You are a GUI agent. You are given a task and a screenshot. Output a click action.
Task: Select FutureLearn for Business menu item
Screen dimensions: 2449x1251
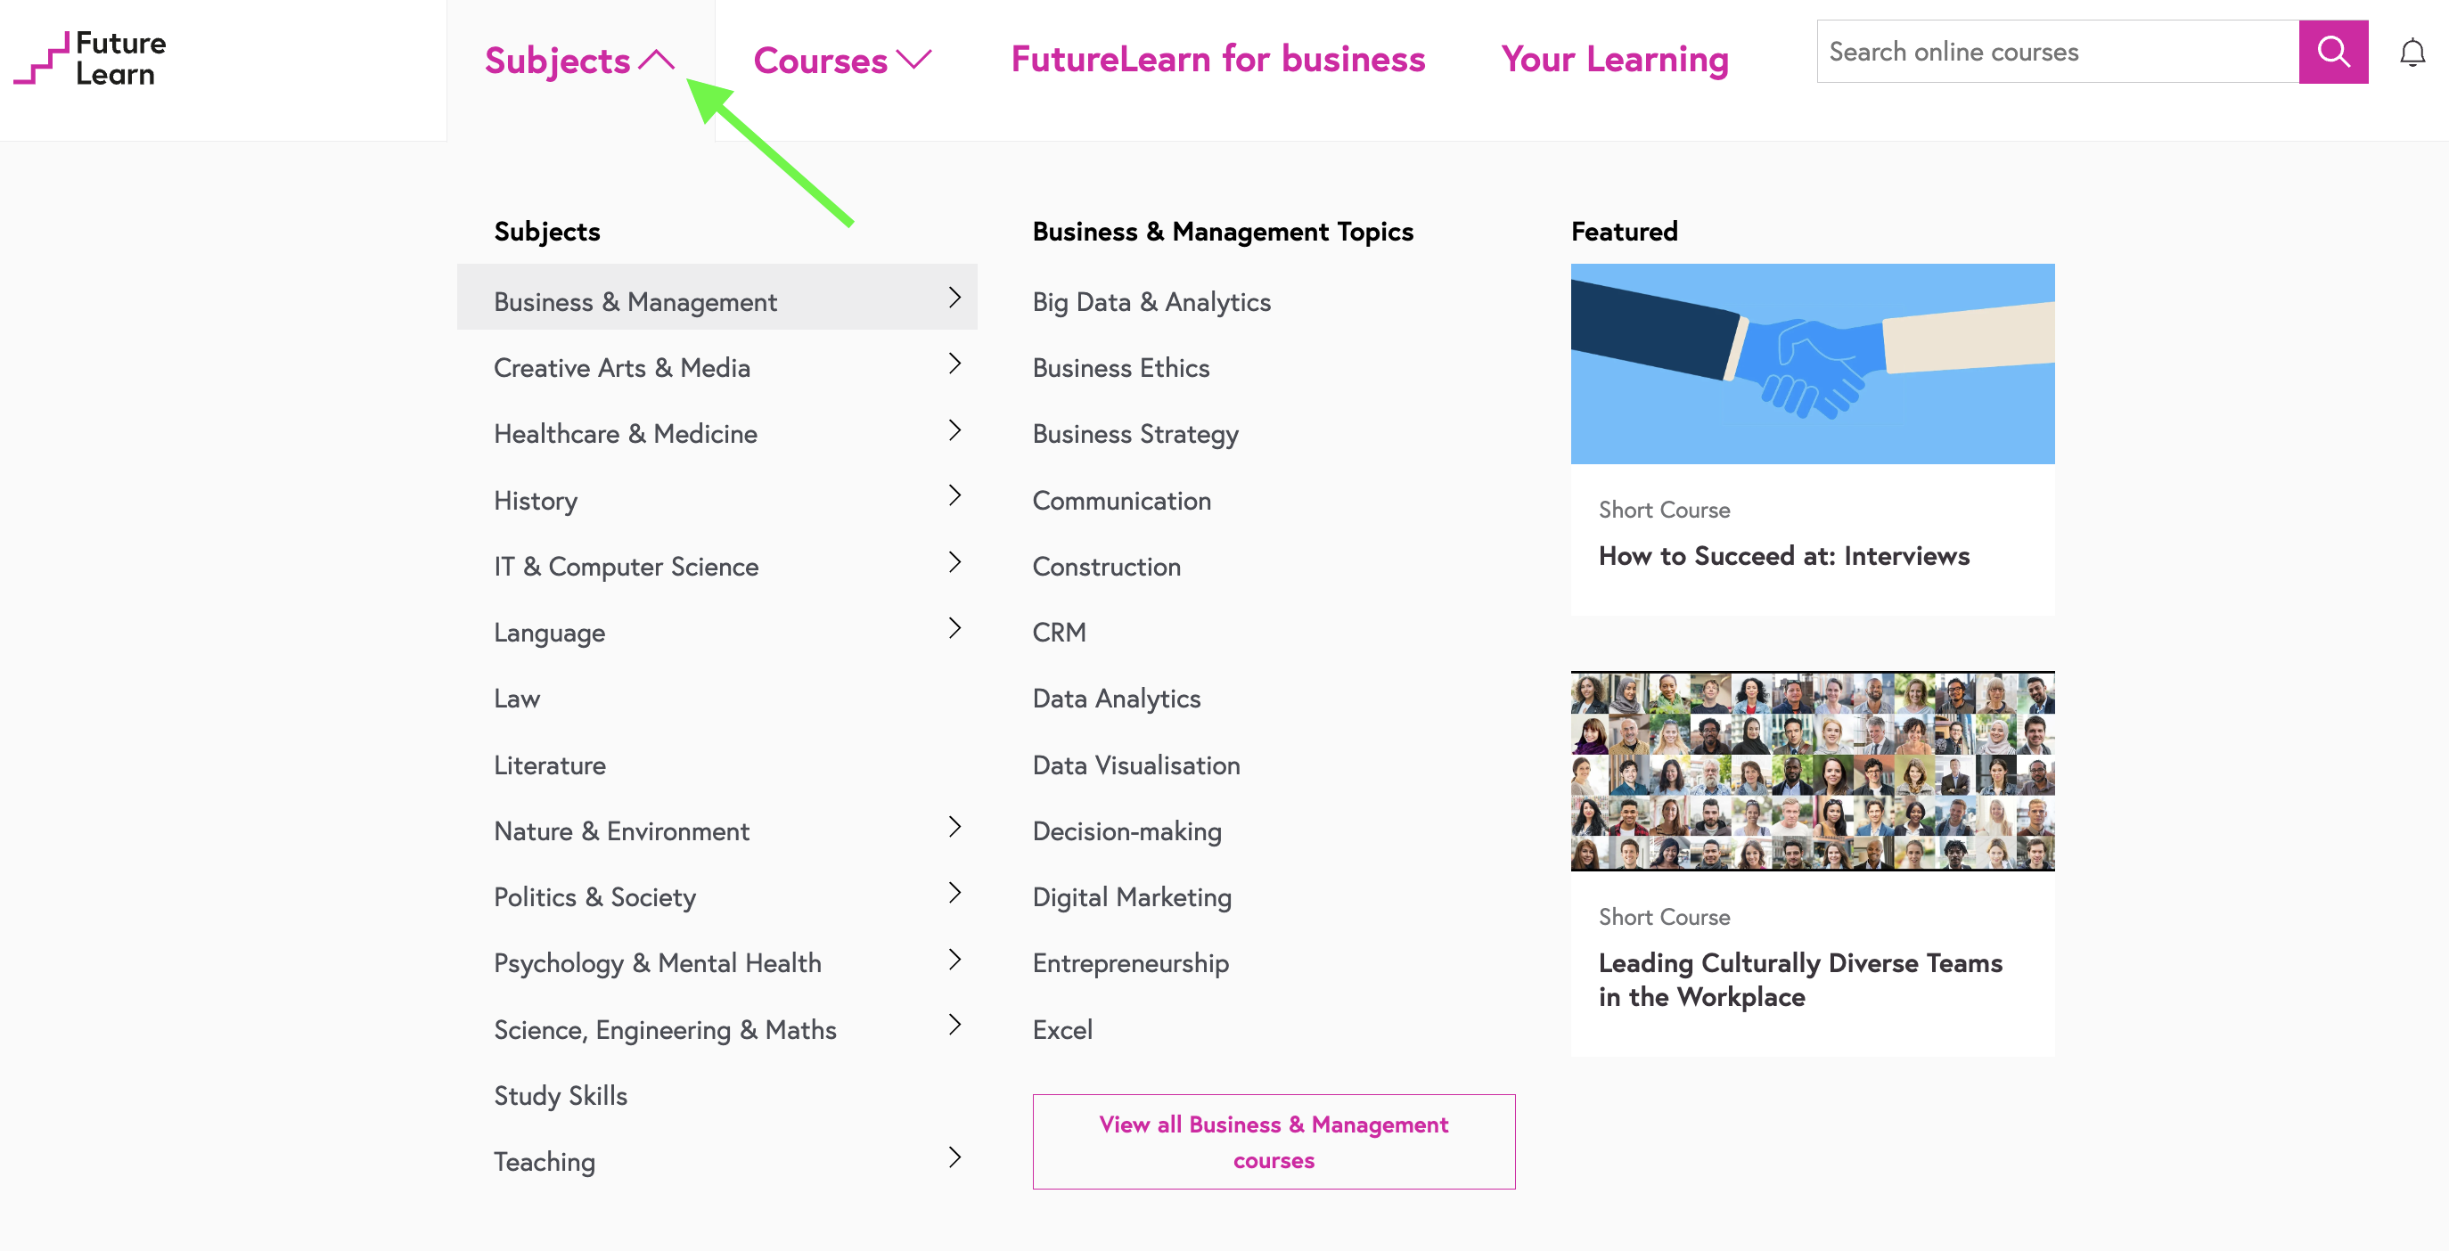(x=1216, y=54)
